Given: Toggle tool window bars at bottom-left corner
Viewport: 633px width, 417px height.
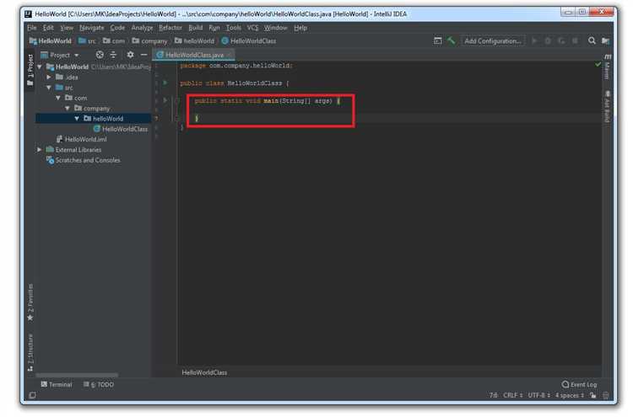Looking at the screenshot, I should (32, 395).
